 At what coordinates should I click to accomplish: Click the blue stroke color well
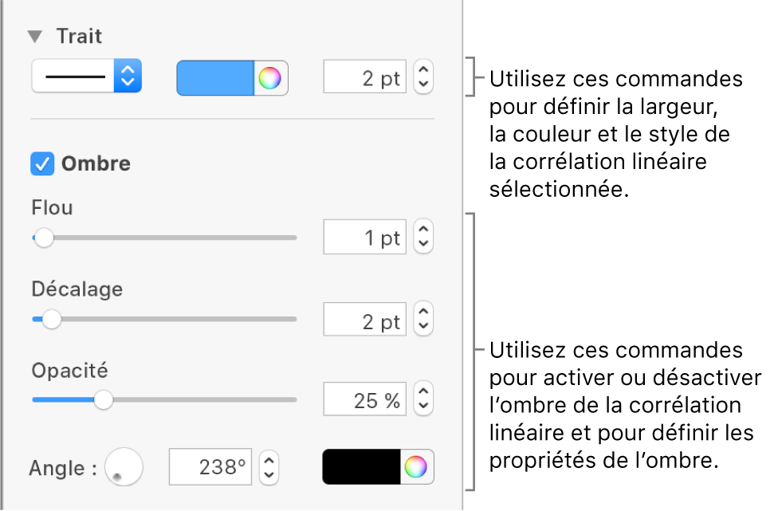(x=215, y=78)
